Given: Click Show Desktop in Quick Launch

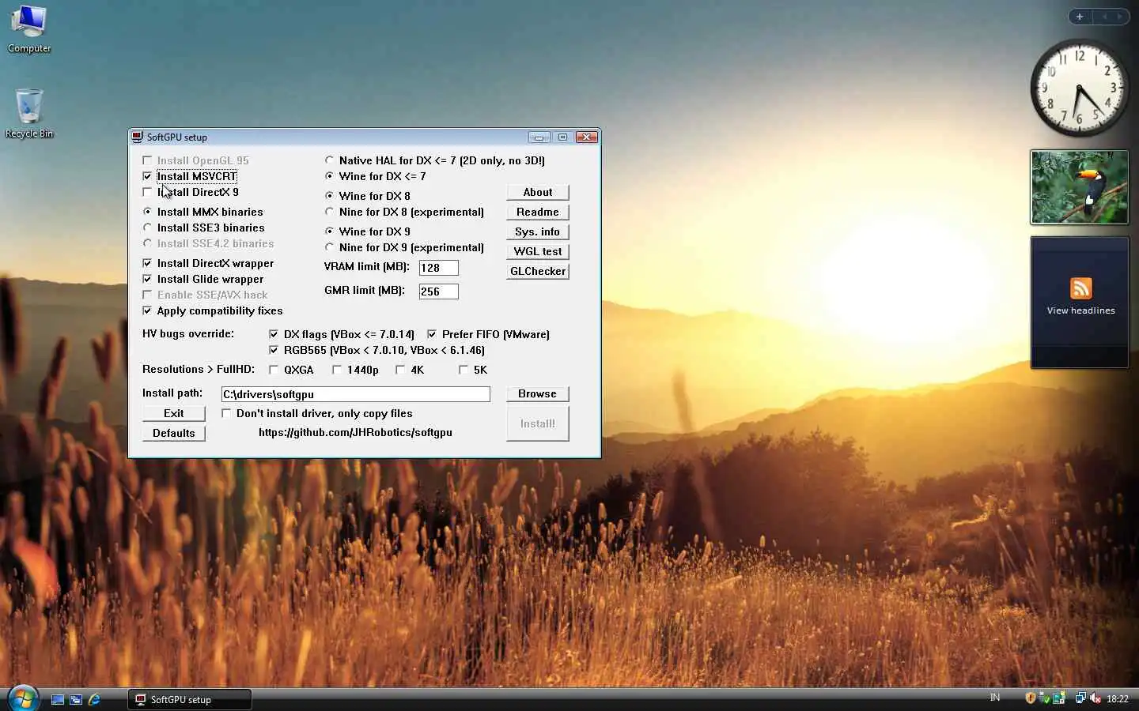Looking at the screenshot, I should (58, 699).
